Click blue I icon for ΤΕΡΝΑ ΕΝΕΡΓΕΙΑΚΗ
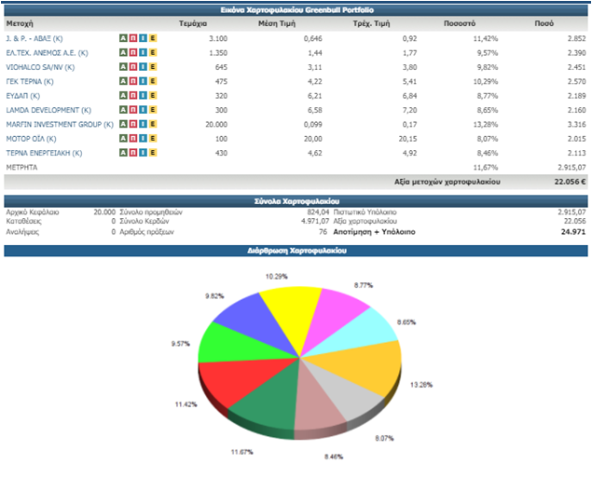This screenshot has height=478, width=592. point(143,153)
